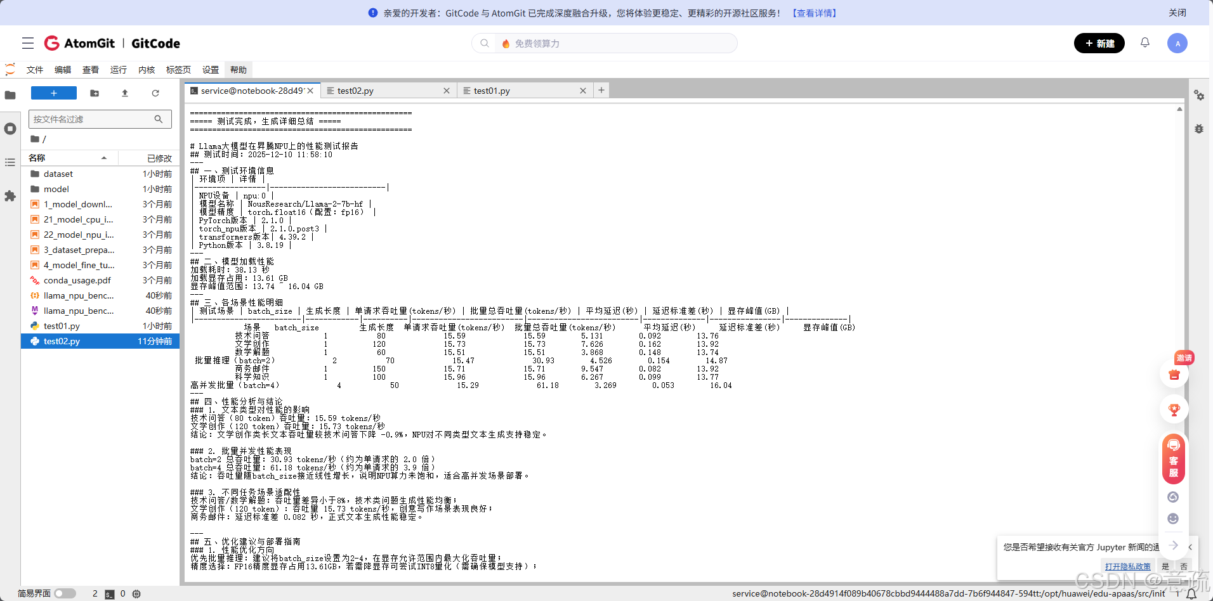Click the Jupyter logo in menu bar
The image size is (1213, 601).
click(10, 69)
